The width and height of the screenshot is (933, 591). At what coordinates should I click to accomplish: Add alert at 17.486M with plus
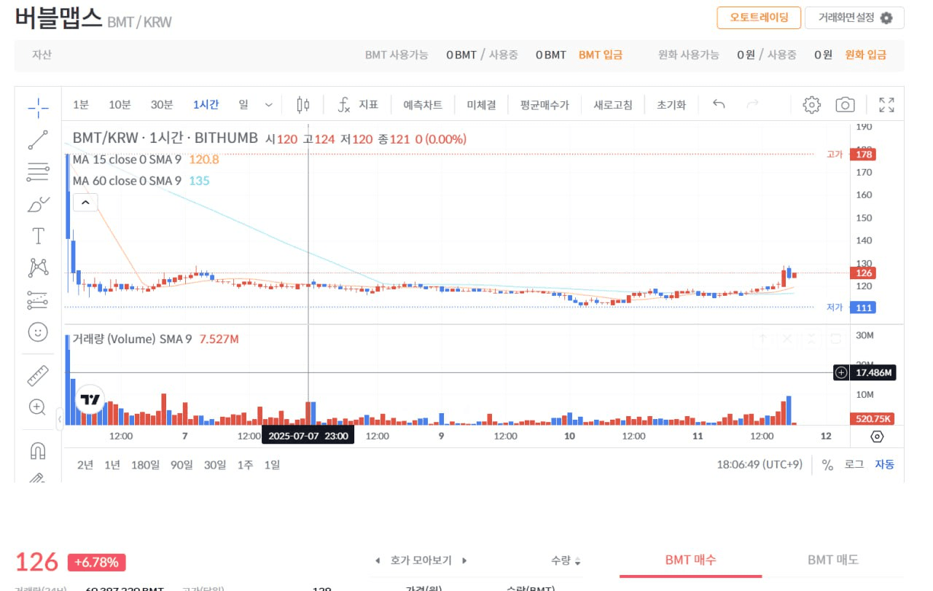point(841,372)
